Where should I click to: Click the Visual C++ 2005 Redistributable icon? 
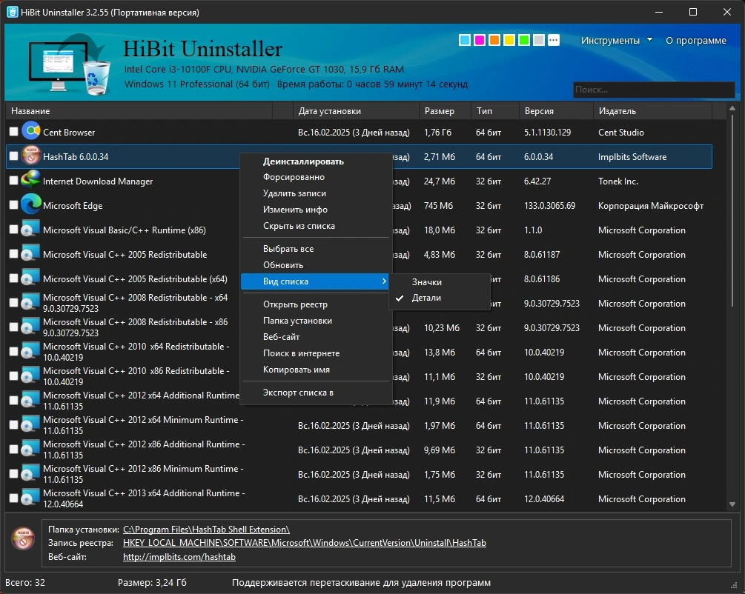pyautogui.click(x=31, y=253)
